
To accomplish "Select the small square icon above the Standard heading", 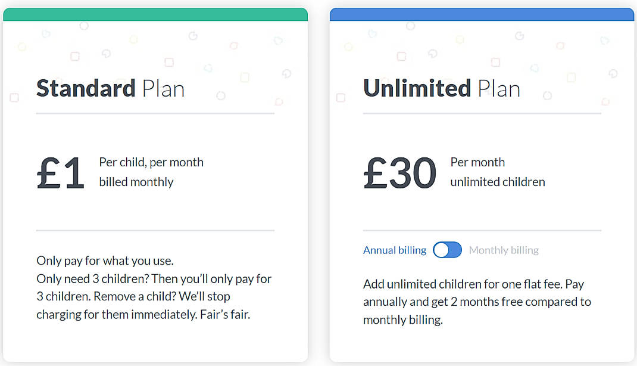I will [169, 61].
